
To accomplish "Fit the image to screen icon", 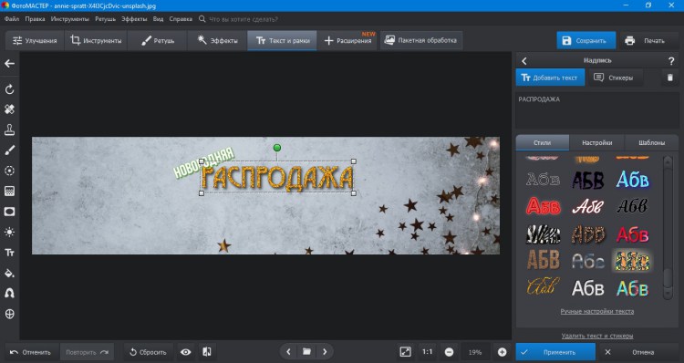I will tap(405, 352).
